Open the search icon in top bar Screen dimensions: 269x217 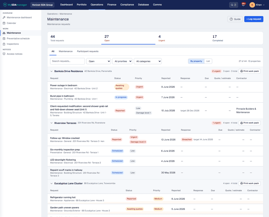tap(232, 5)
